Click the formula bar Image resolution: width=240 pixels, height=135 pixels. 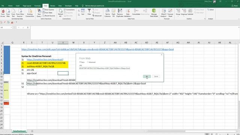(x=135, y=33)
